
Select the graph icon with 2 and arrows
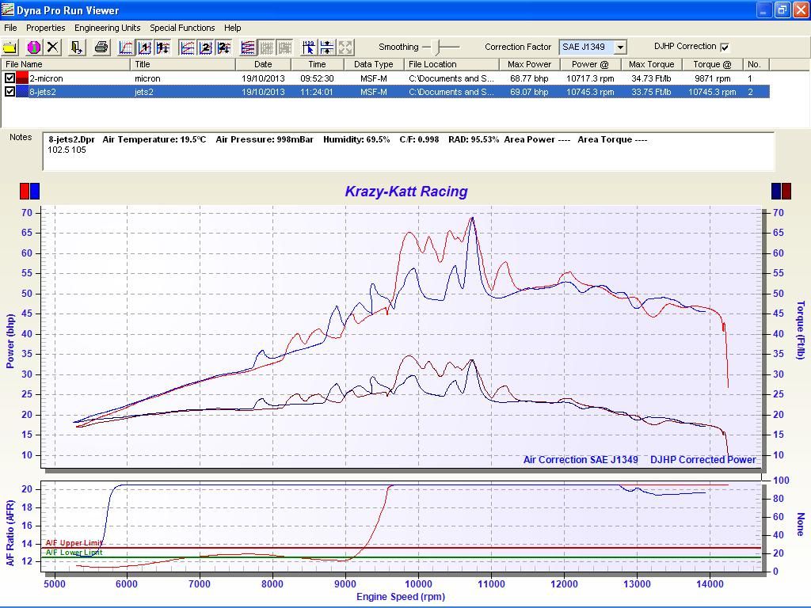pyautogui.click(x=224, y=47)
